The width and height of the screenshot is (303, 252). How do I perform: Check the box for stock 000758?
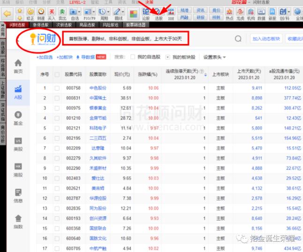[57, 88]
